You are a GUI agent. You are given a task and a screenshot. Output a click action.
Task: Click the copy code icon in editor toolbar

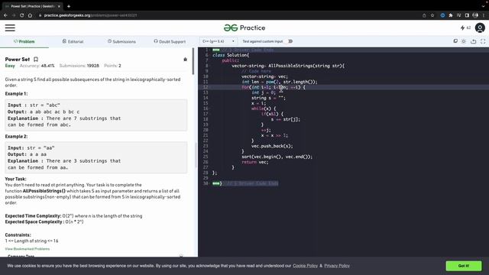tap(455, 41)
